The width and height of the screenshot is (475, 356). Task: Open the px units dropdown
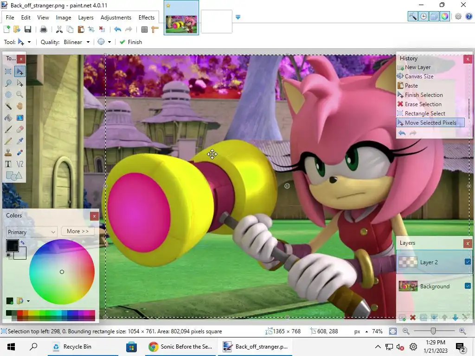coord(361,331)
